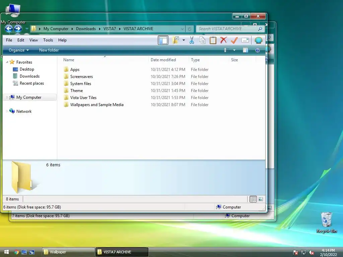Click the VISTA7 breadcrumb segment
The width and height of the screenshot is (343, 257).
(x=110, y=29)
